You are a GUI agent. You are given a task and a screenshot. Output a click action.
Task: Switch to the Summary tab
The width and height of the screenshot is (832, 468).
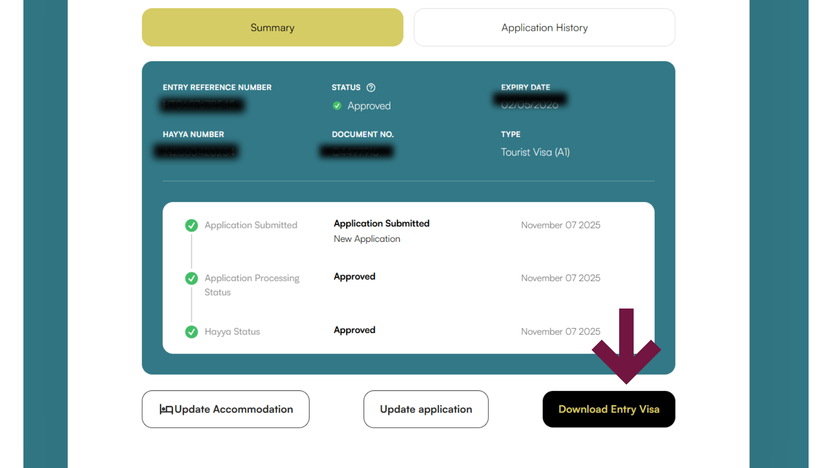[x=273, y=27]
